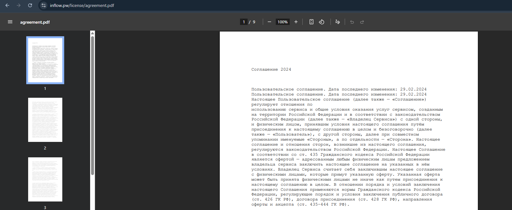This screenshot has height=210, width=512.
Task: Edit the current page number field
Action: pyautogui.click(x=244, y=22)
